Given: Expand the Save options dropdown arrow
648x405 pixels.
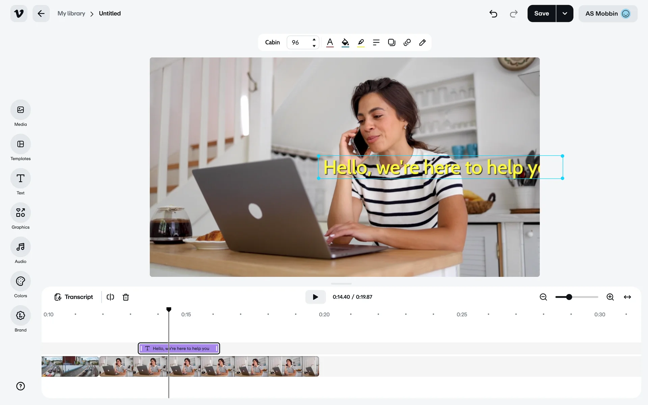Looking at the screenshot, I should tap(565, 13).
